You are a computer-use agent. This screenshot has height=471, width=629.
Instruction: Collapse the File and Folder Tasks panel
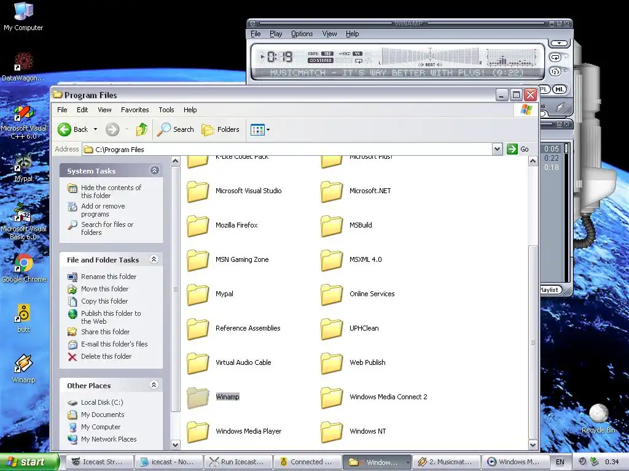[x=154, y=259]
